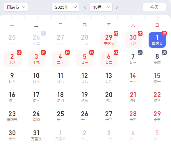Select September 30 十六 holiday cell
Image resolution: width=171 pixels, height=146 pixels.
pos(133,40)
